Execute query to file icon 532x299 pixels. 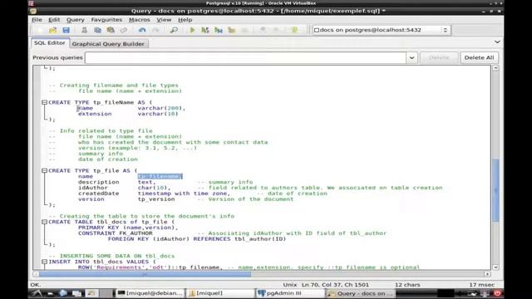coord(219,30)
